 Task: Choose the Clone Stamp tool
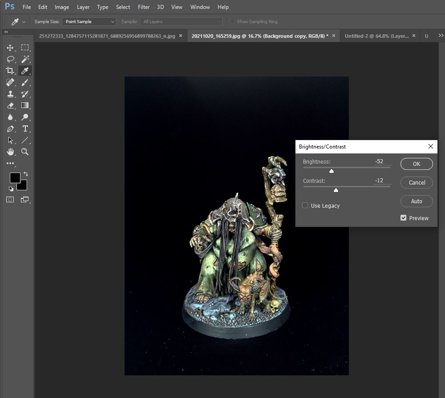pos(10,94)
